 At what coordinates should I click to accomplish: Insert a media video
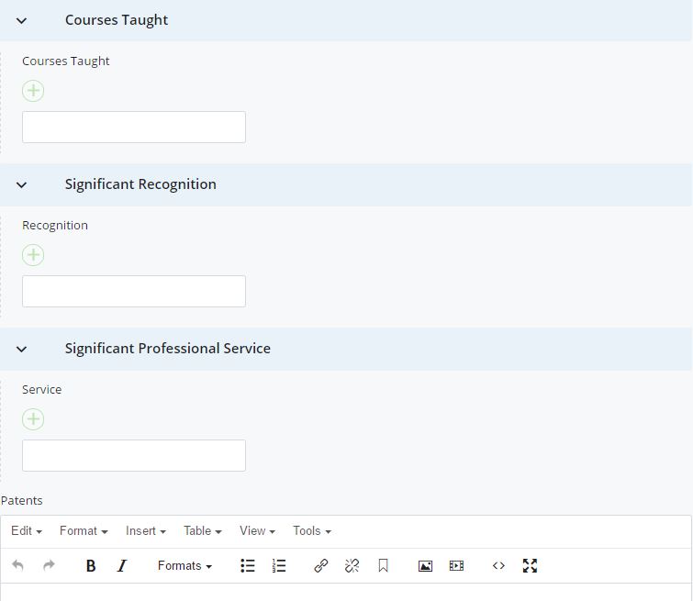pyautogui.click(x=456, y=566)
